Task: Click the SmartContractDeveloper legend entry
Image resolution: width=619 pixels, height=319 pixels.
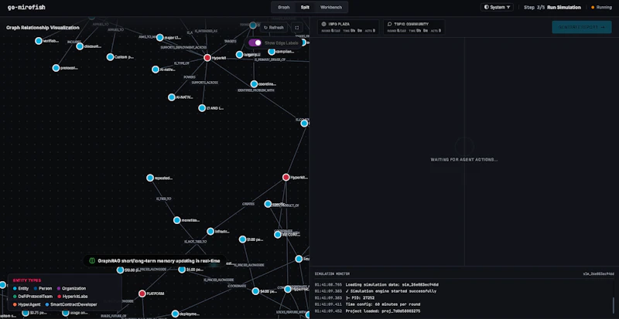Action: click(71, 304)
